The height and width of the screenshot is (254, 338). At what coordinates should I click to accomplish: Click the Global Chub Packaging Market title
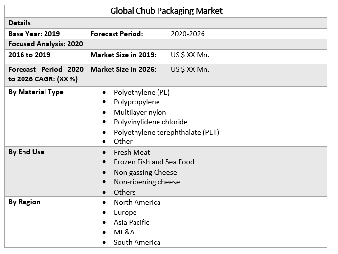tap(166, 11)
